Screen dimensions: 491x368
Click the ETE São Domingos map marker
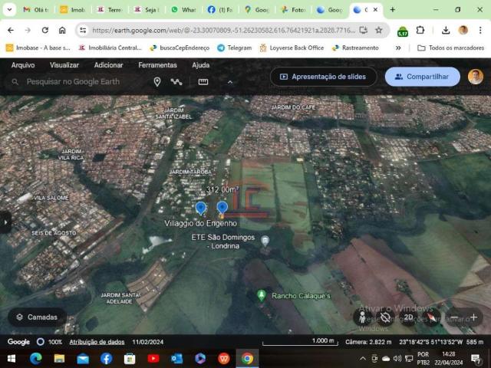click(x=265, y=241)
